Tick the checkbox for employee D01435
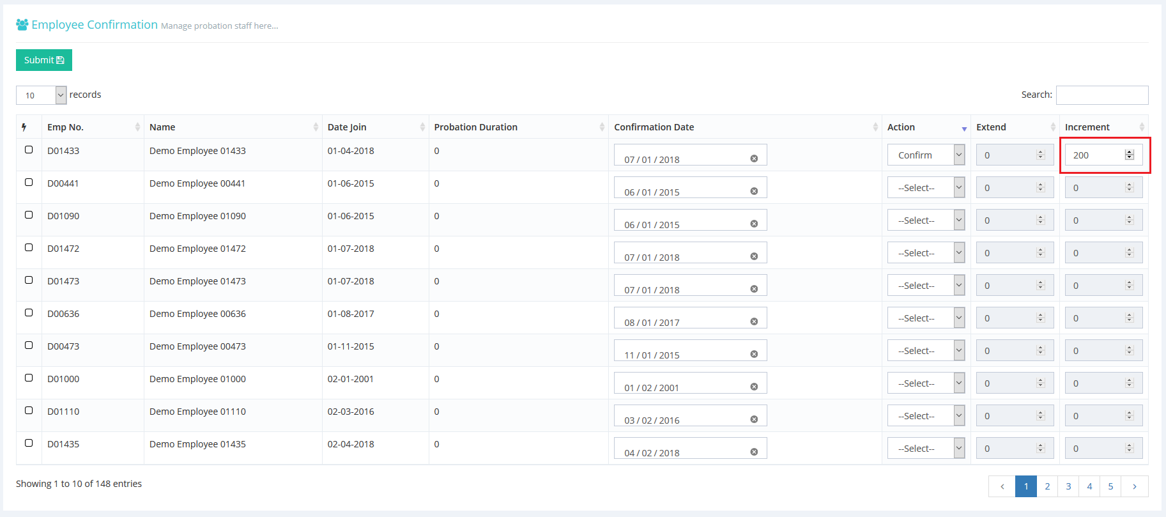Viewport: 1166px width, 517px height. [29, 443]
